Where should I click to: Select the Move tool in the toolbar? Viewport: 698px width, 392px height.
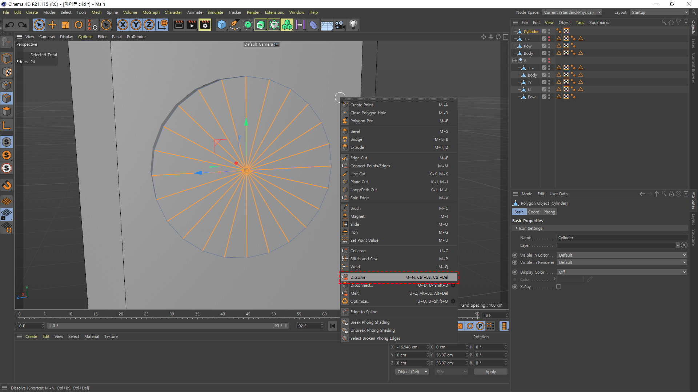(52, 25)
